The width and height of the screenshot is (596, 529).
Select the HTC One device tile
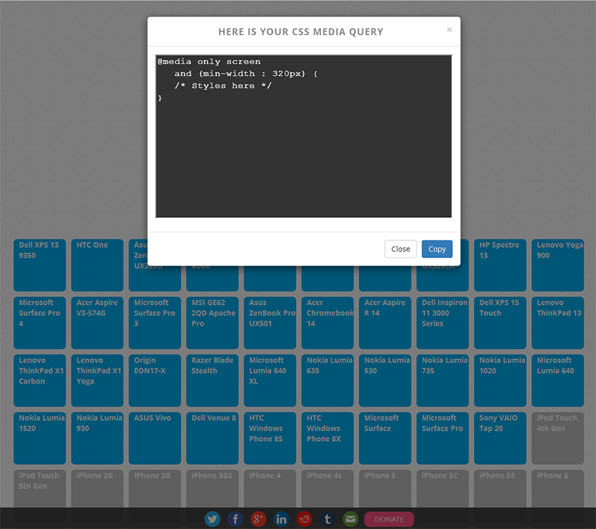pyautogui.click(x=97, y=265)
